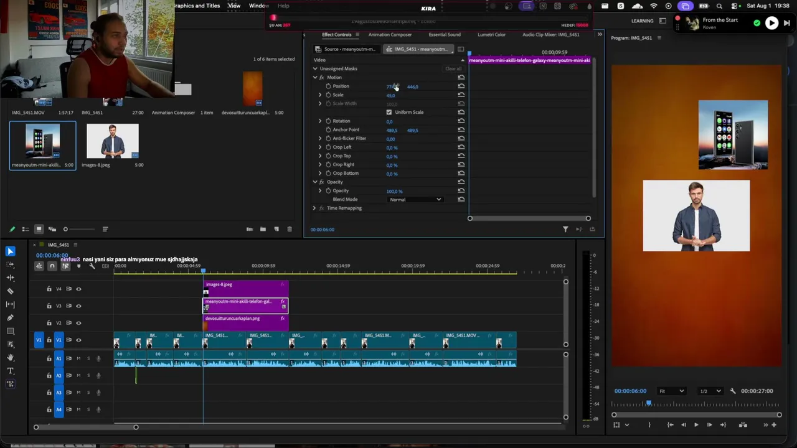Switch to list view in Project panel
The width and height of the screenshot is (797, 448).
(26, 229)
